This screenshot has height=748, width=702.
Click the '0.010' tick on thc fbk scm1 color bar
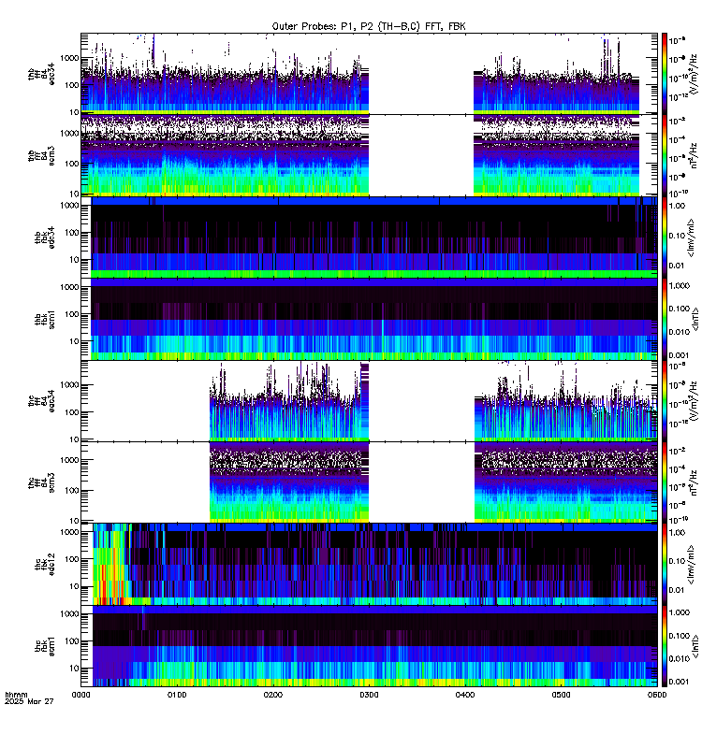click(680, 659)
